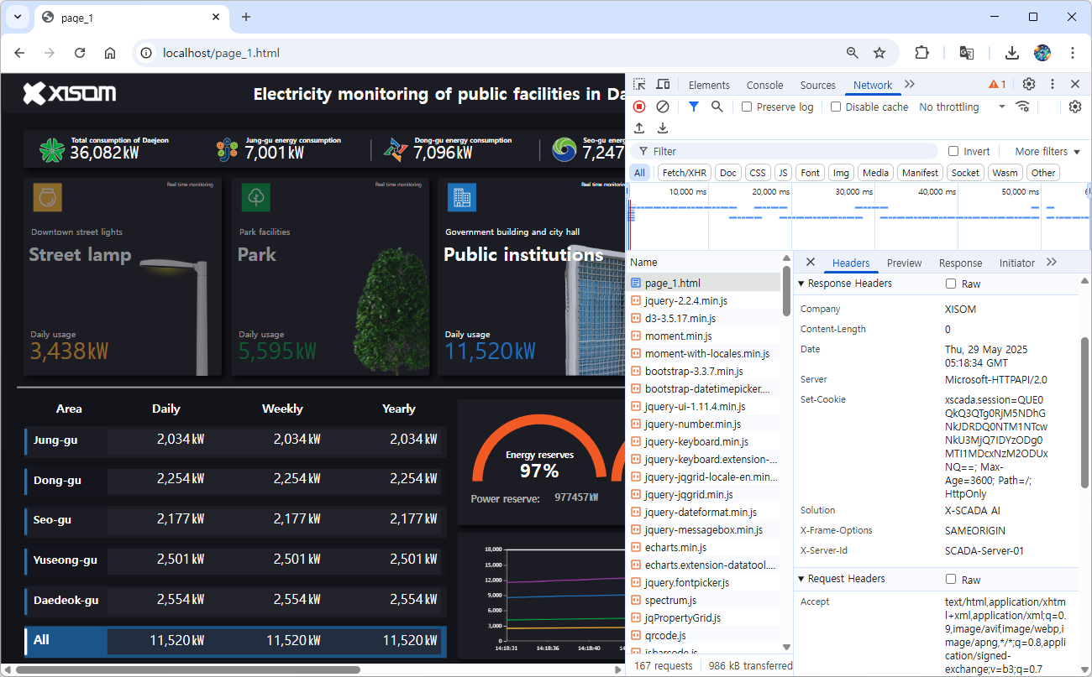
Task: Filter requests by JS type
Action: click(x=783, y=173)
